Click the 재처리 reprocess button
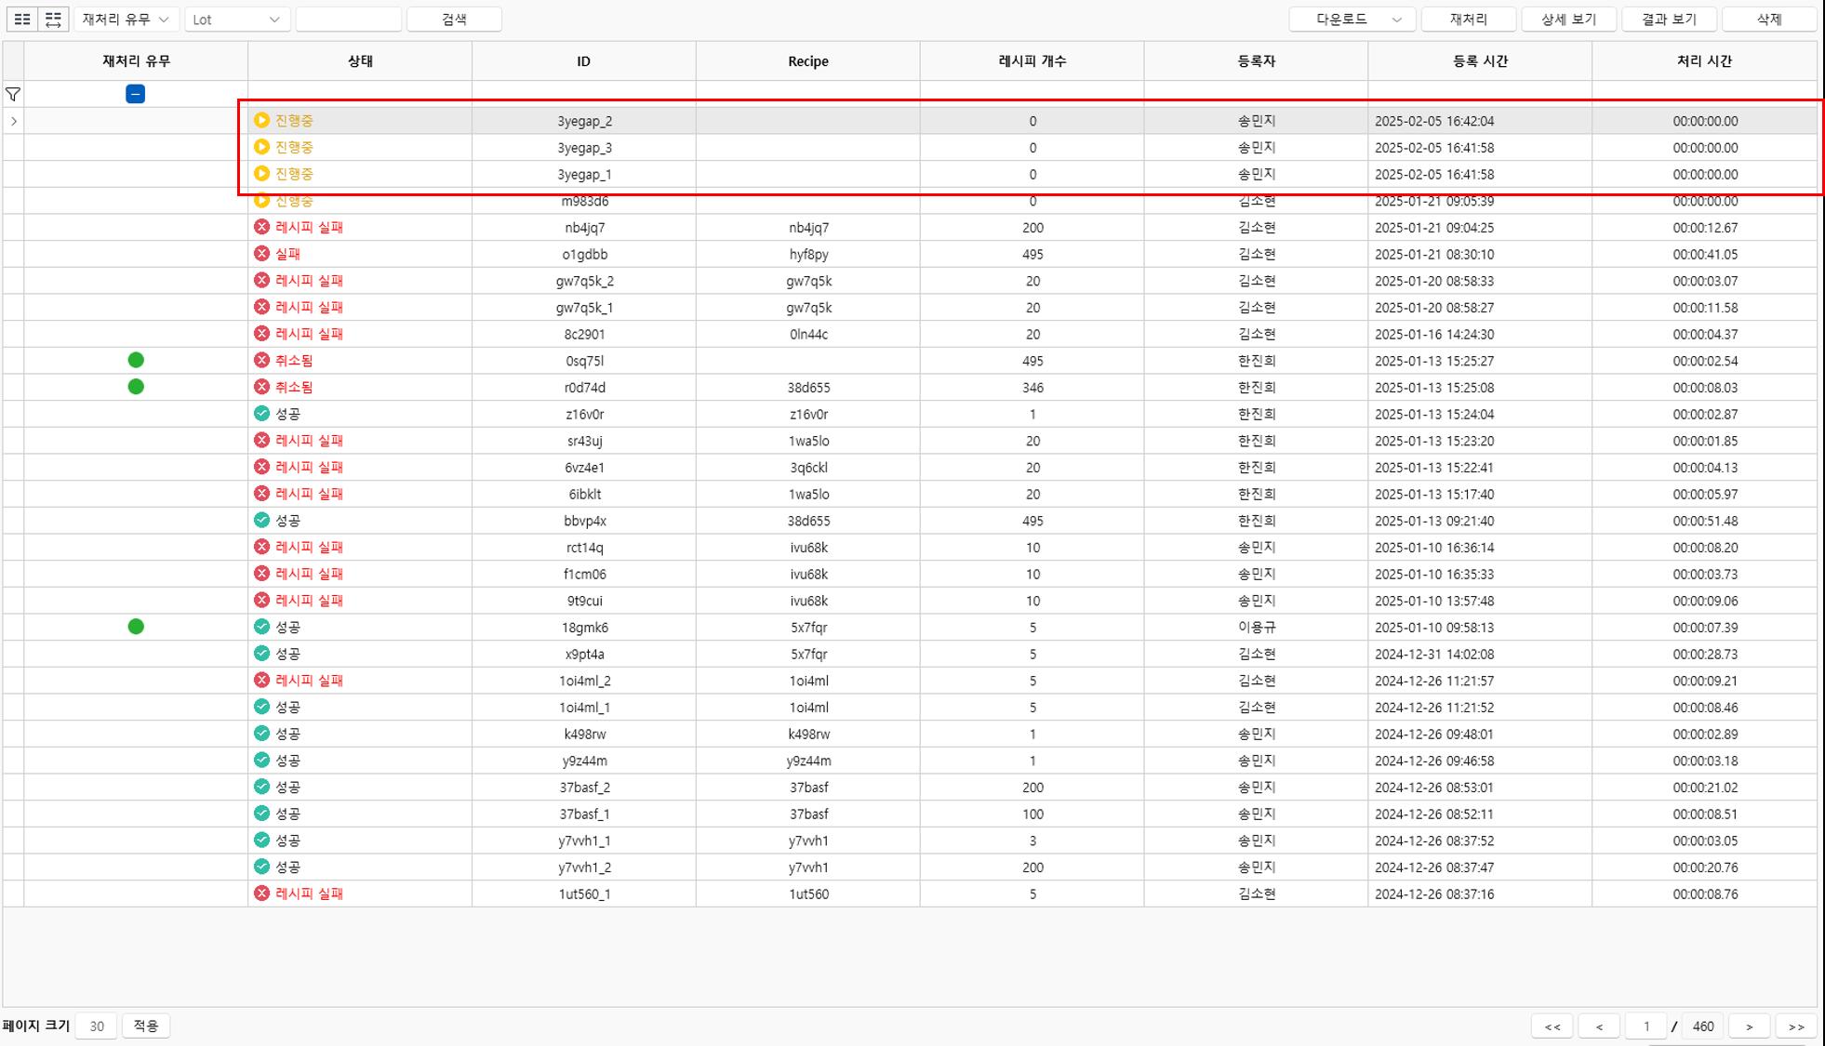 (1468, 19)
